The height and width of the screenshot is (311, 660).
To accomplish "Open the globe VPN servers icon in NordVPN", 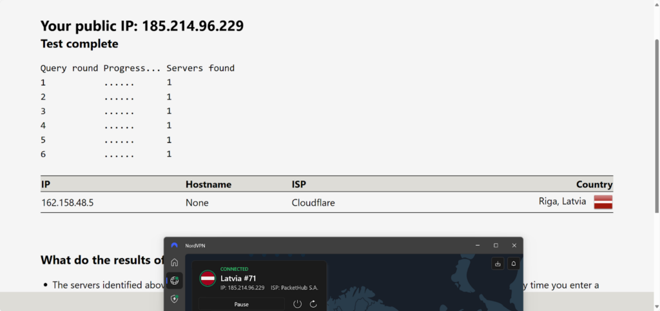I will coord(174,281).
